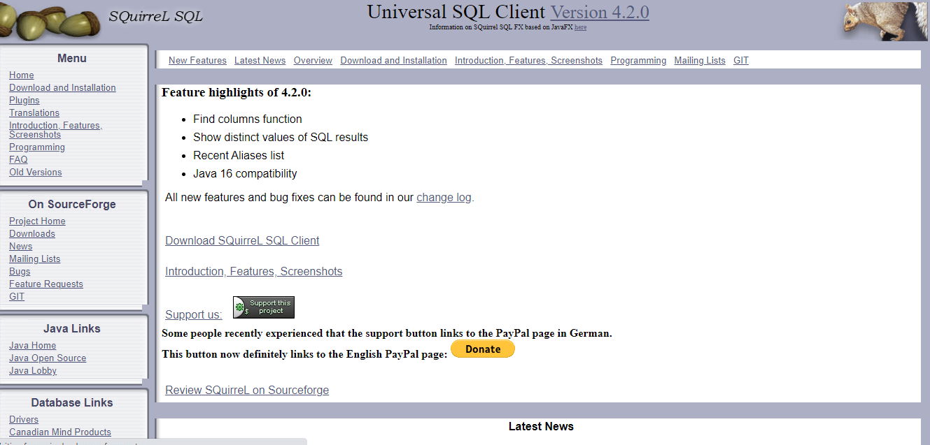Open Java Lobby link
930x445 pixels.
[x=33, y=371]
